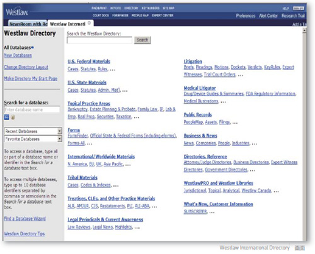Click SUBSCRIBER link
Screen dimensions: 315x254
(195, 212)
